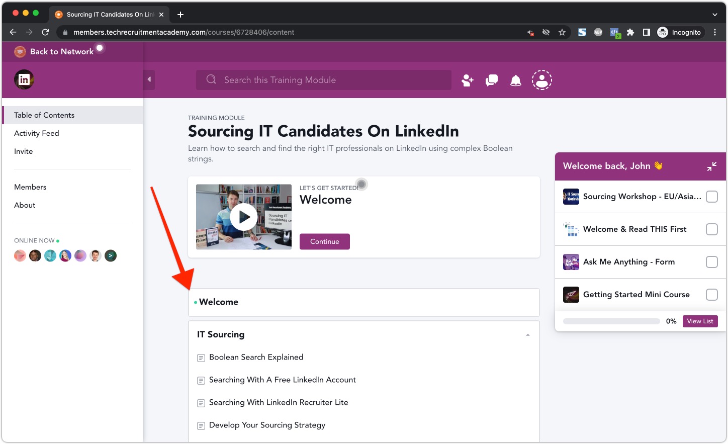This screenshot has height=444, width=728.
Task: Open the chat messages icon
Action: (x=492, y=80)
